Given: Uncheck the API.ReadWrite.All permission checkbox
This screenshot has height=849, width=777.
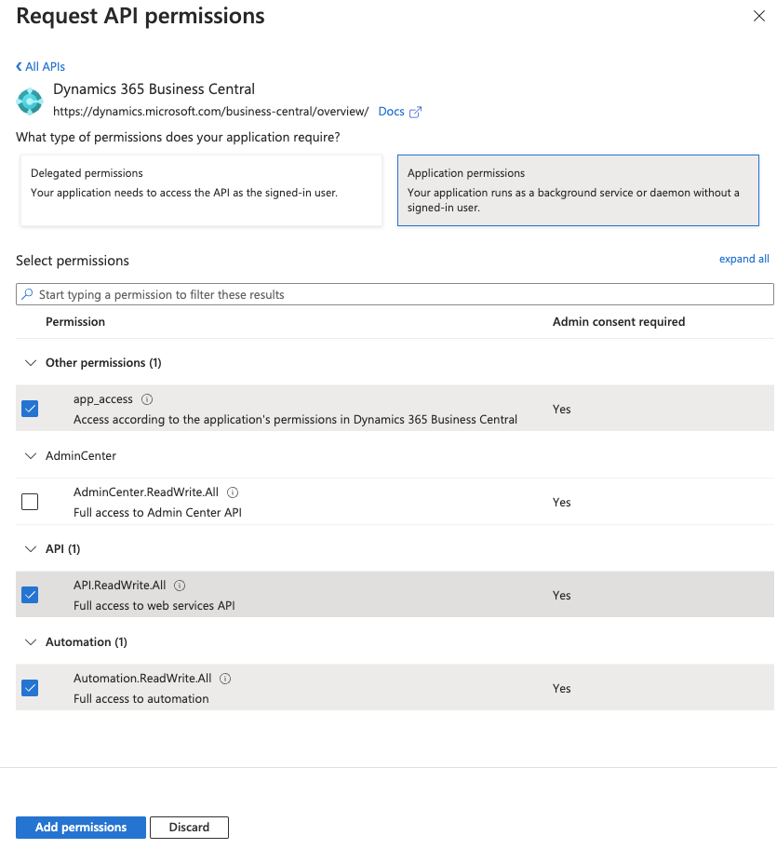Looking at the screenshot, I should [x=30, y=595].
